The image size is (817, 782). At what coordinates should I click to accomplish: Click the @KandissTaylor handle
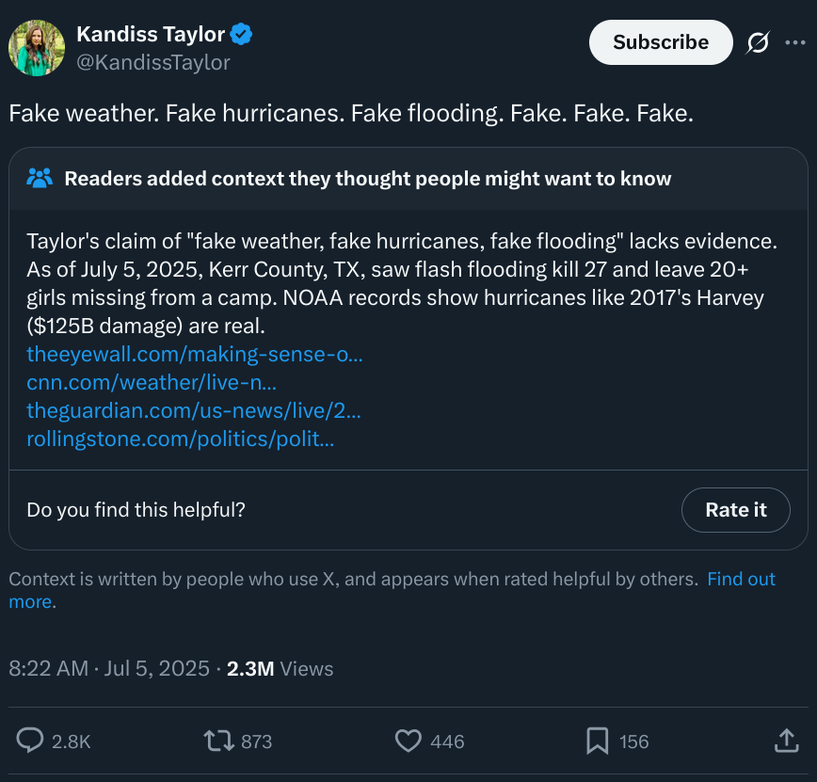point(153,62)
